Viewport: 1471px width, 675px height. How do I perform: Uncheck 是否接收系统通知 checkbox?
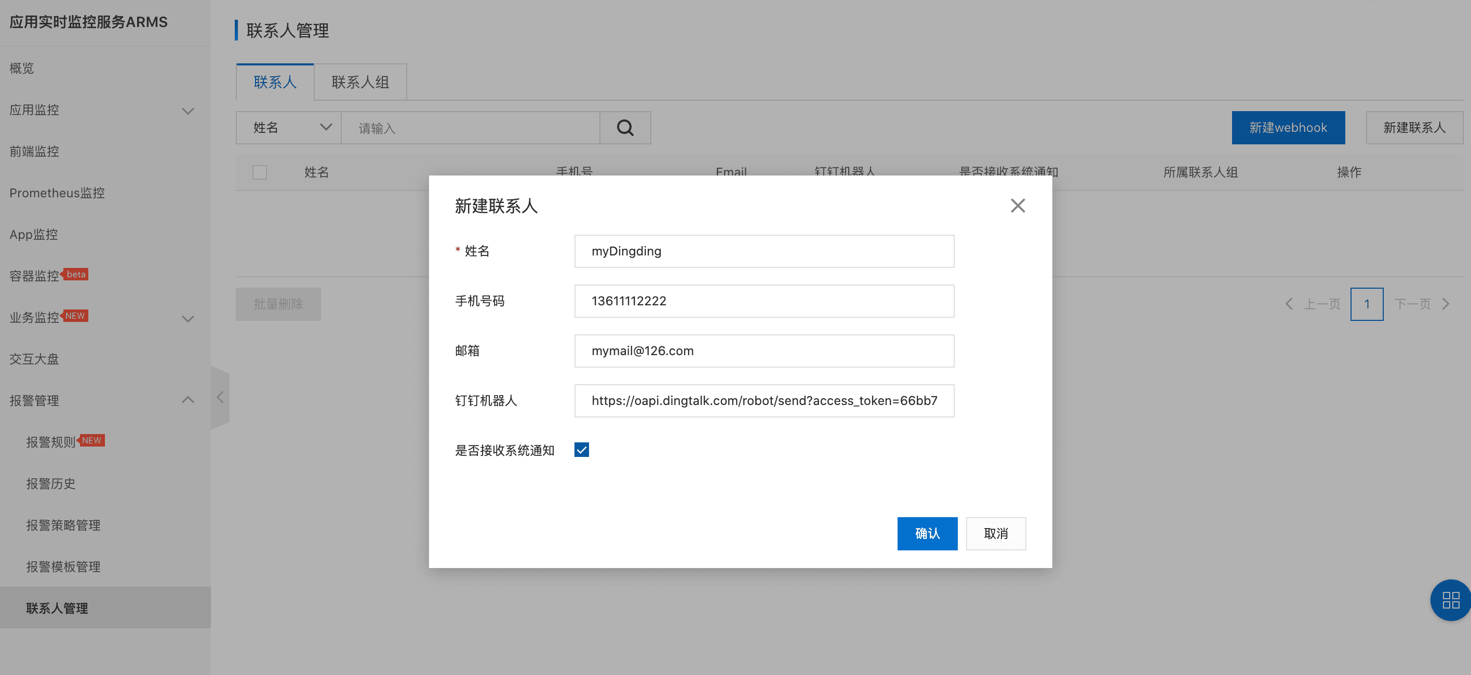[581, 450]
